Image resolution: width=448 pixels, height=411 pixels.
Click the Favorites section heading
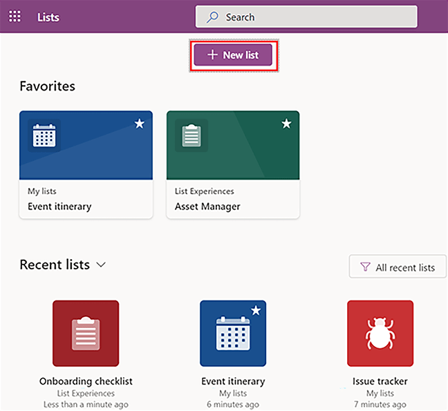(x=47, y=86)
